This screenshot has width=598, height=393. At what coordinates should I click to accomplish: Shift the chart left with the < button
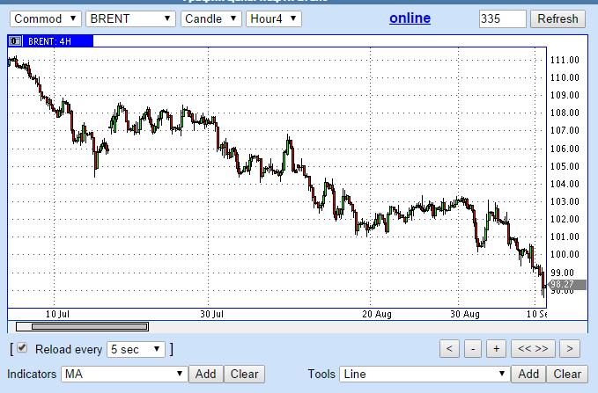449,349
